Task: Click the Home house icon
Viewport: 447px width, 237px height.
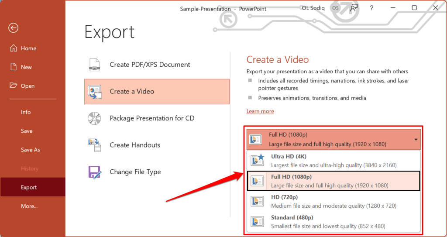Action: click(14, 48)
